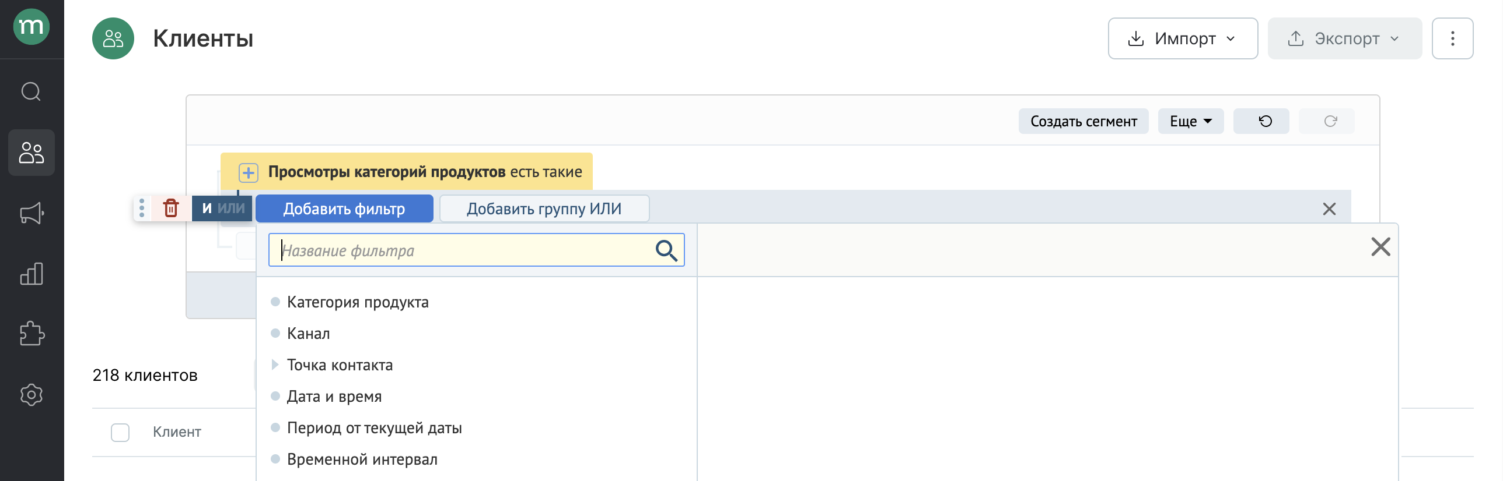Click the Создать сегмент button
The height and width of the screenshot is (481, 1503).
point(1083,121)
